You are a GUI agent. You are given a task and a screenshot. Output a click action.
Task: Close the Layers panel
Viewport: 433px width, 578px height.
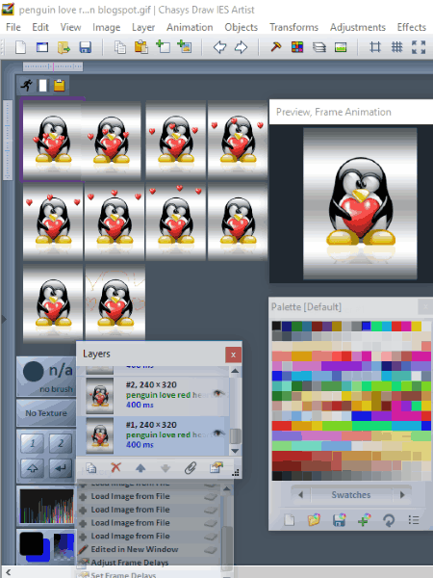pyautogui.click(x=233, y=355)
